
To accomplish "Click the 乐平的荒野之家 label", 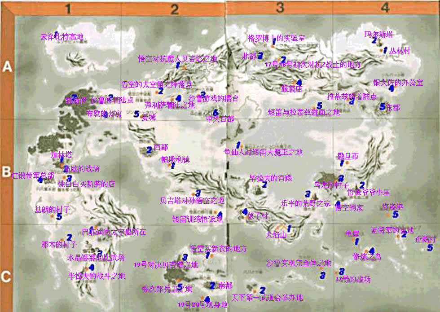I will pyautogui.click(x=306, y=203).
